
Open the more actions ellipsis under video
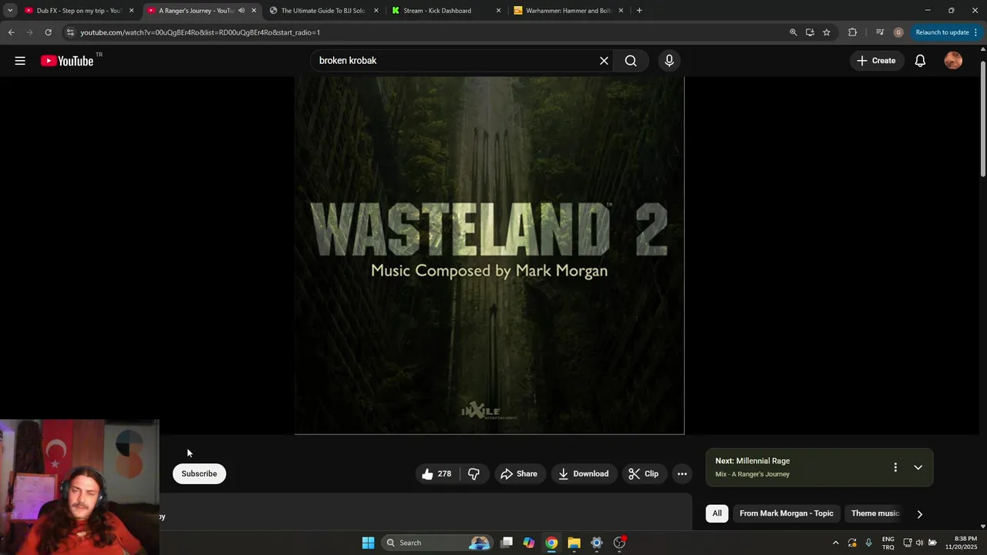point(682,474)
